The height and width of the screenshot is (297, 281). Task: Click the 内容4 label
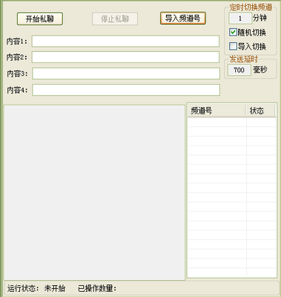click(x=17, y=90)
